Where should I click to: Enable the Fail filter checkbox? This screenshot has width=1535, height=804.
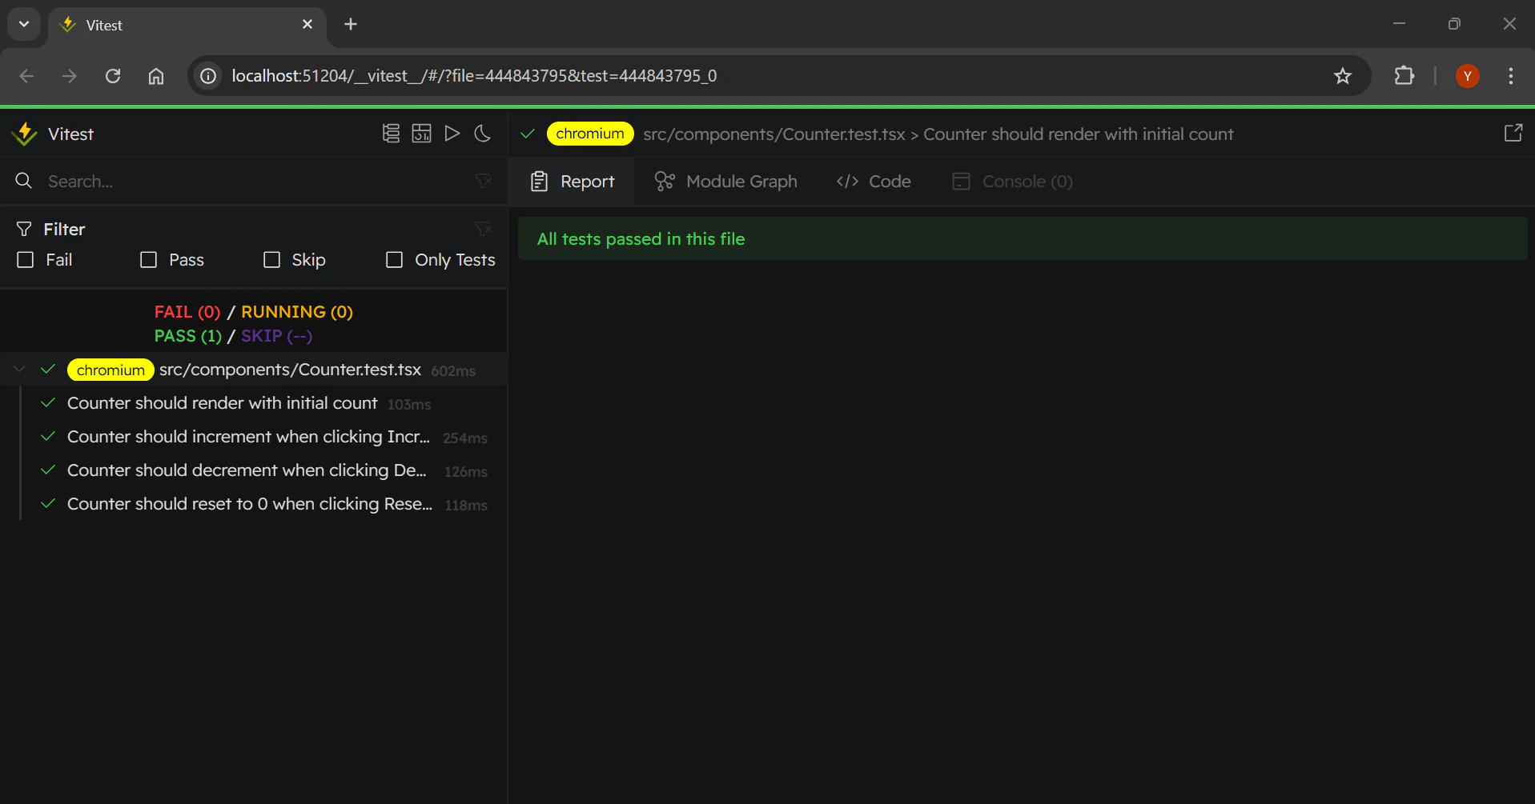pos(26,260)
